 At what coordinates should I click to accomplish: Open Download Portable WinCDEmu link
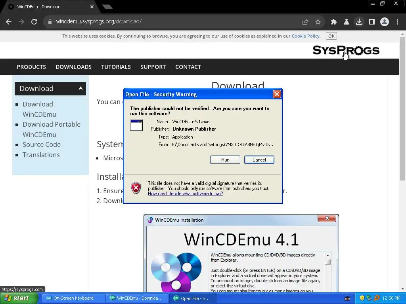coord(52,129)
